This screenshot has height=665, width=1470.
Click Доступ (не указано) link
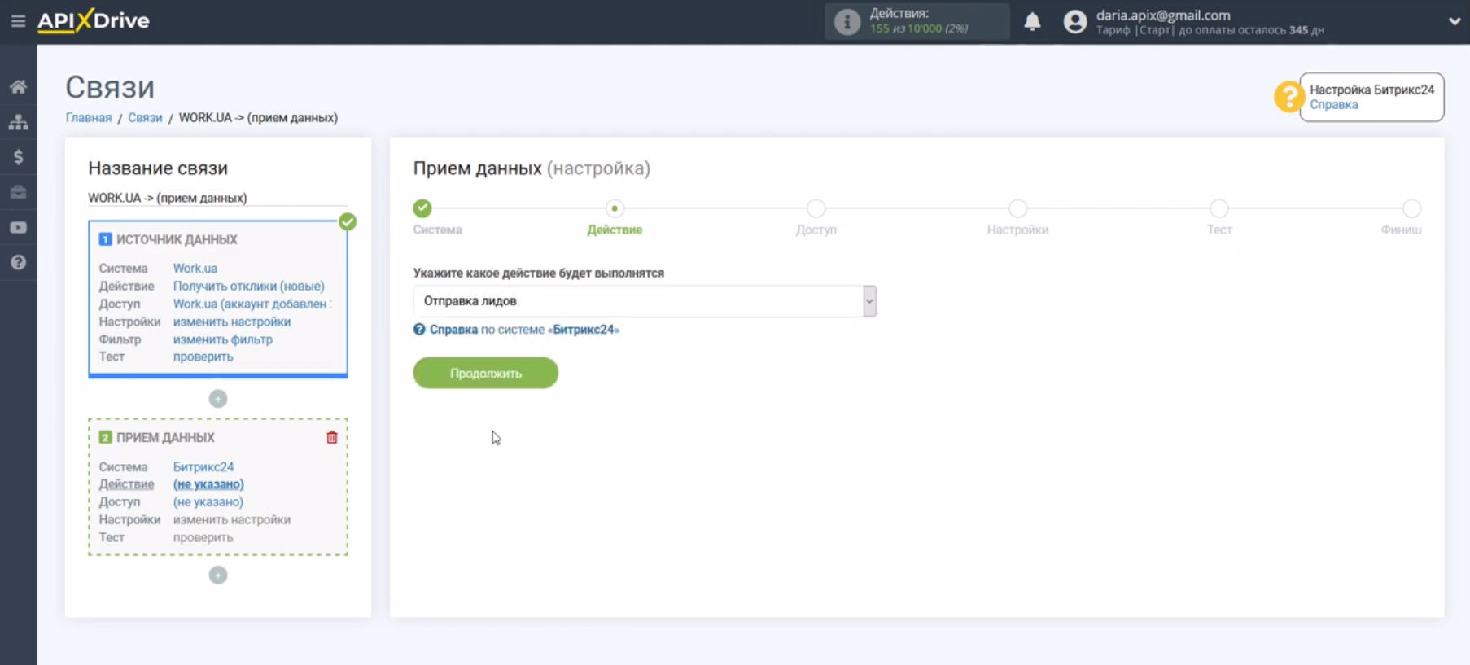point(208,502)
